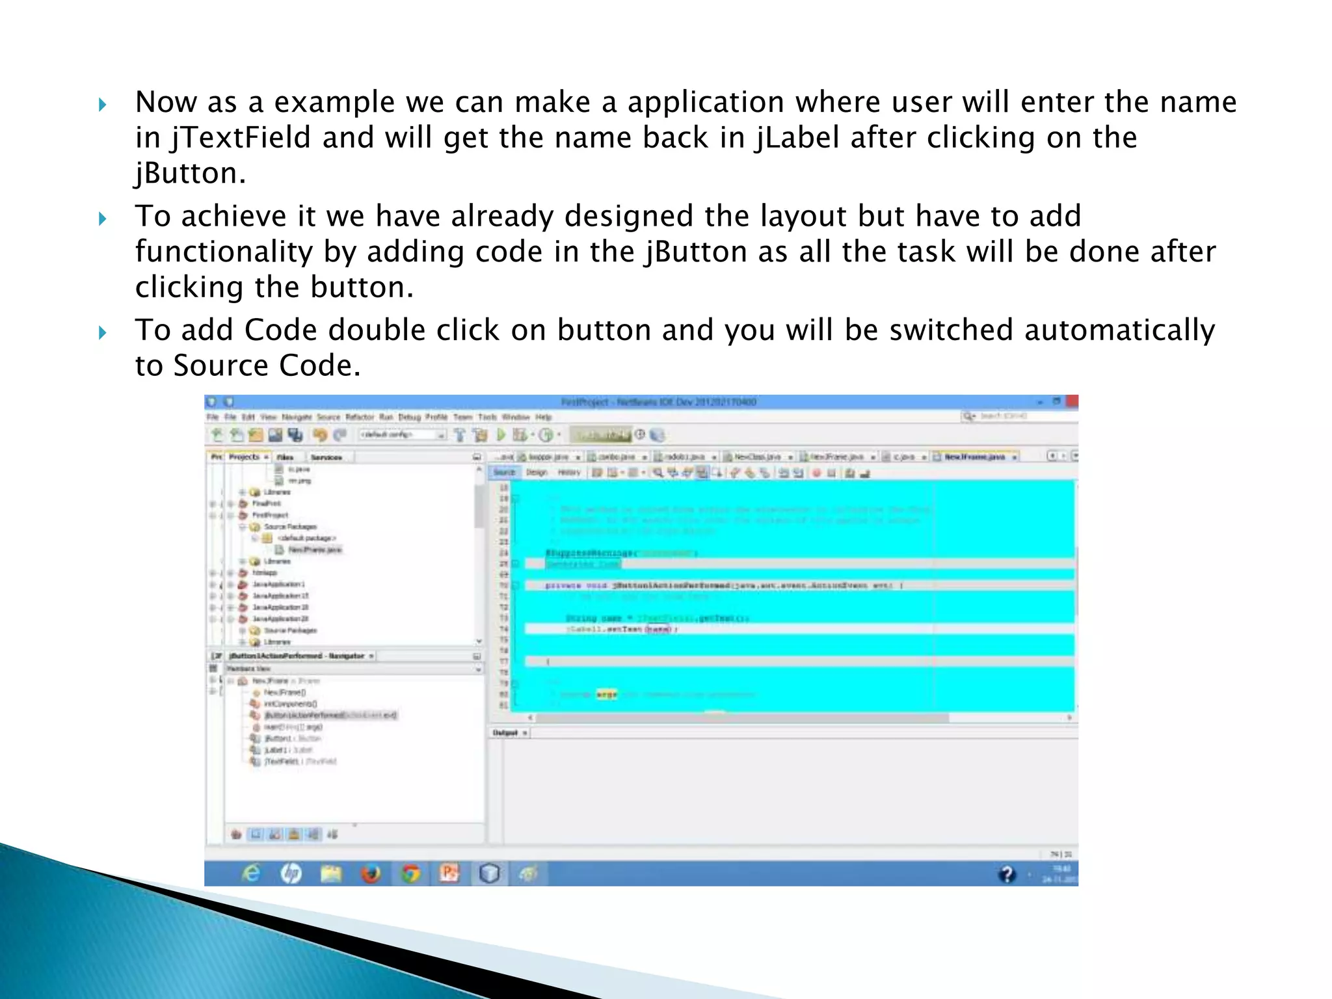The image size is (1332, 999).
Task: Open the Tools menu
Action: click(487, 417)
